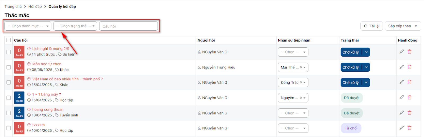Go to 'Trang chủ' in breadcrumb
The width and height of the screenshot is (424, 137).
pos(13,7)
